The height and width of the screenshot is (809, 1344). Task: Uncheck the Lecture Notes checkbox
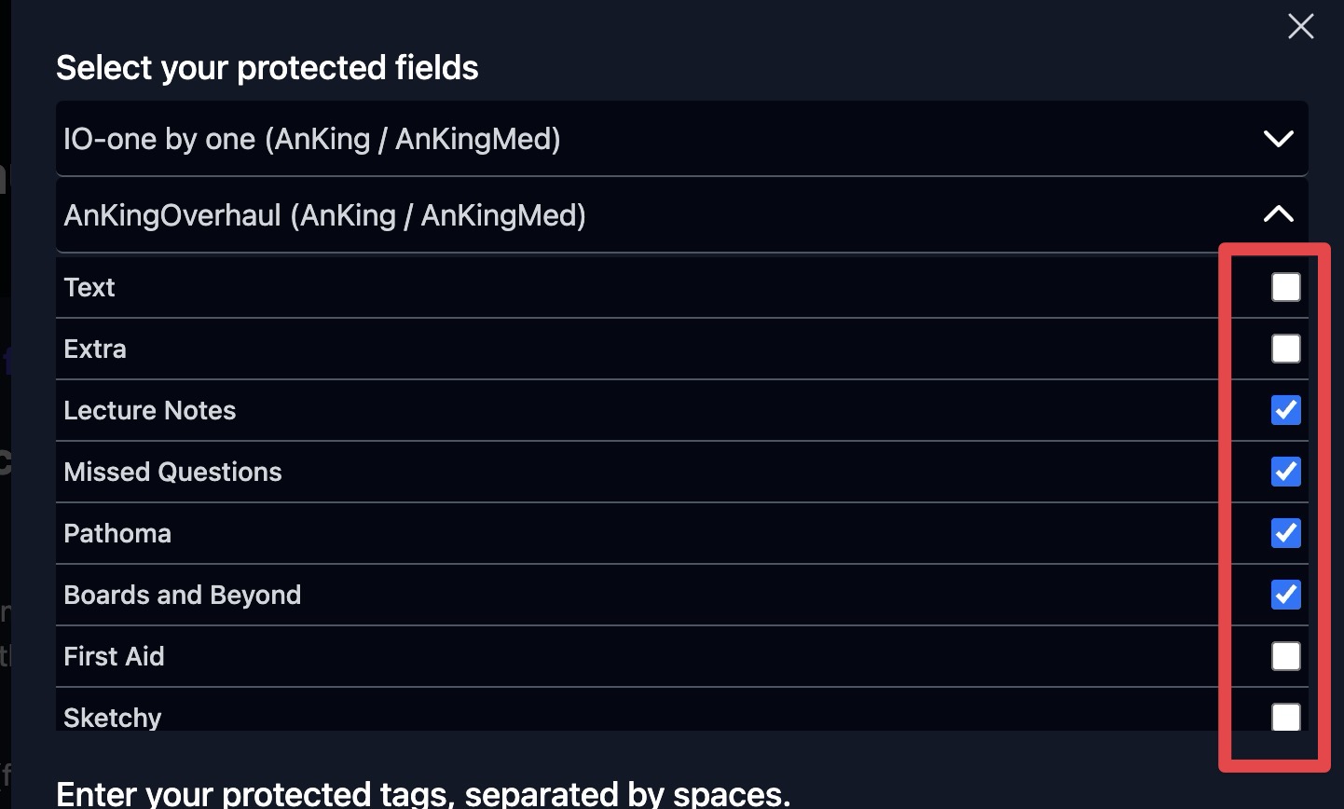point(1285,410)
